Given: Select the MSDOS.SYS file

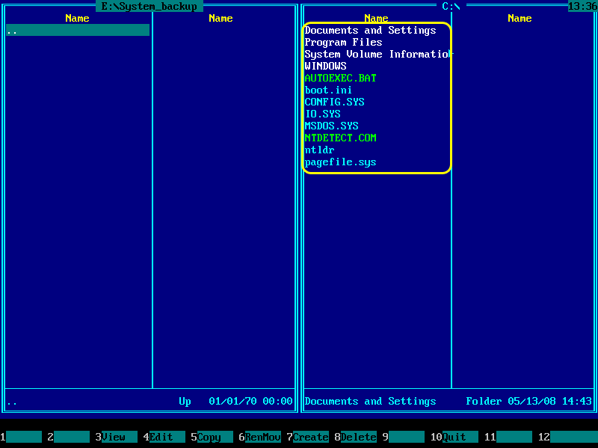Looking at the screenshot, I should 331,126.
